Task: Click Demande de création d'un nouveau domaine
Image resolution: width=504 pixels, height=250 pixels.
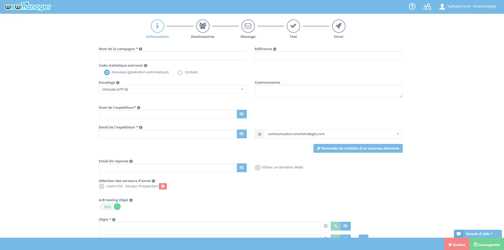Action: [358, 148]
